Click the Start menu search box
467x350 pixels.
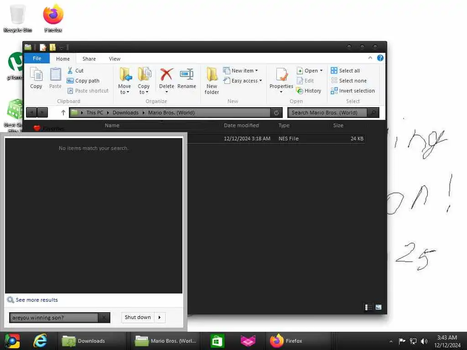[x=54, y=318]
